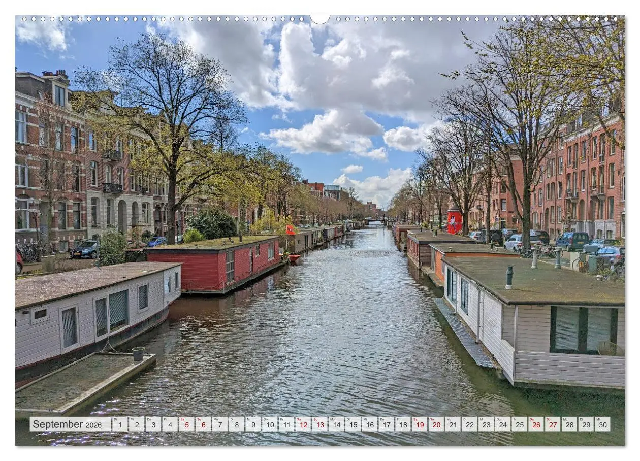The image size is (640, 461).
Task: Choose red Sunday date cell 27
Action: [x=553, y=424]
